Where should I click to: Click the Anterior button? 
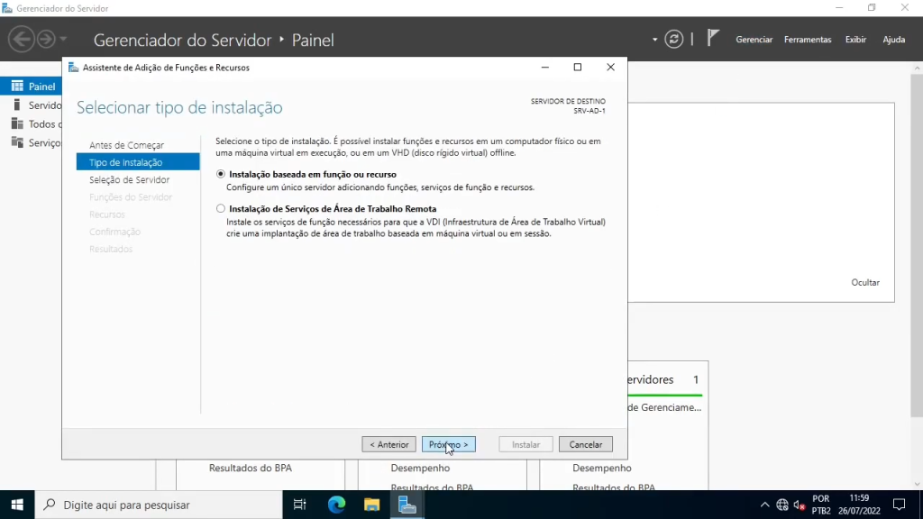(x=389, y=444)
